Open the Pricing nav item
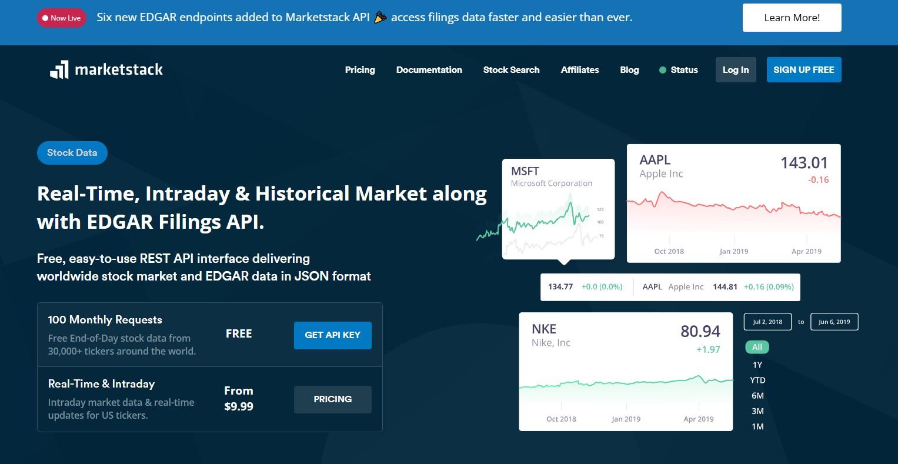This screenshot has width=898, height=464. (360, 69)
